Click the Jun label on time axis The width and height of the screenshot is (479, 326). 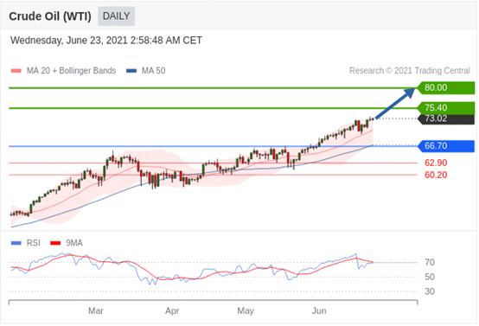(x=319, y=311)
